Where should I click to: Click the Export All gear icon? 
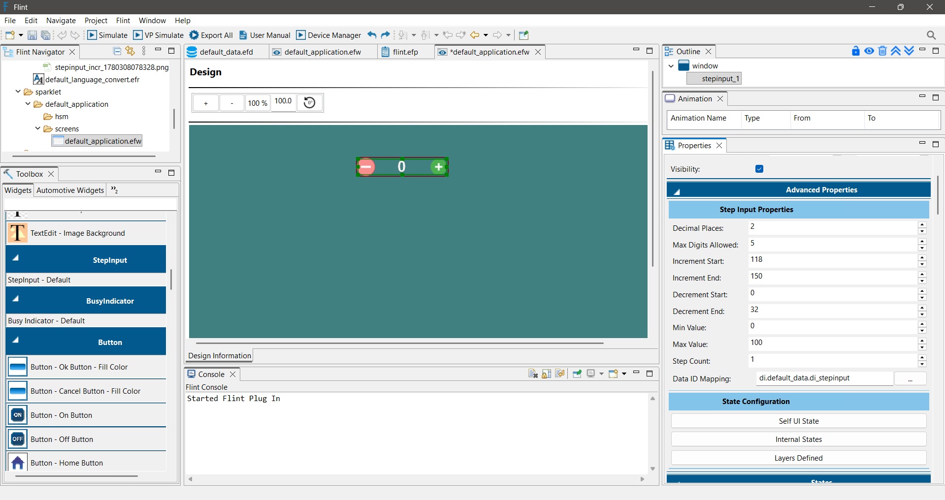tap(194, 35)
